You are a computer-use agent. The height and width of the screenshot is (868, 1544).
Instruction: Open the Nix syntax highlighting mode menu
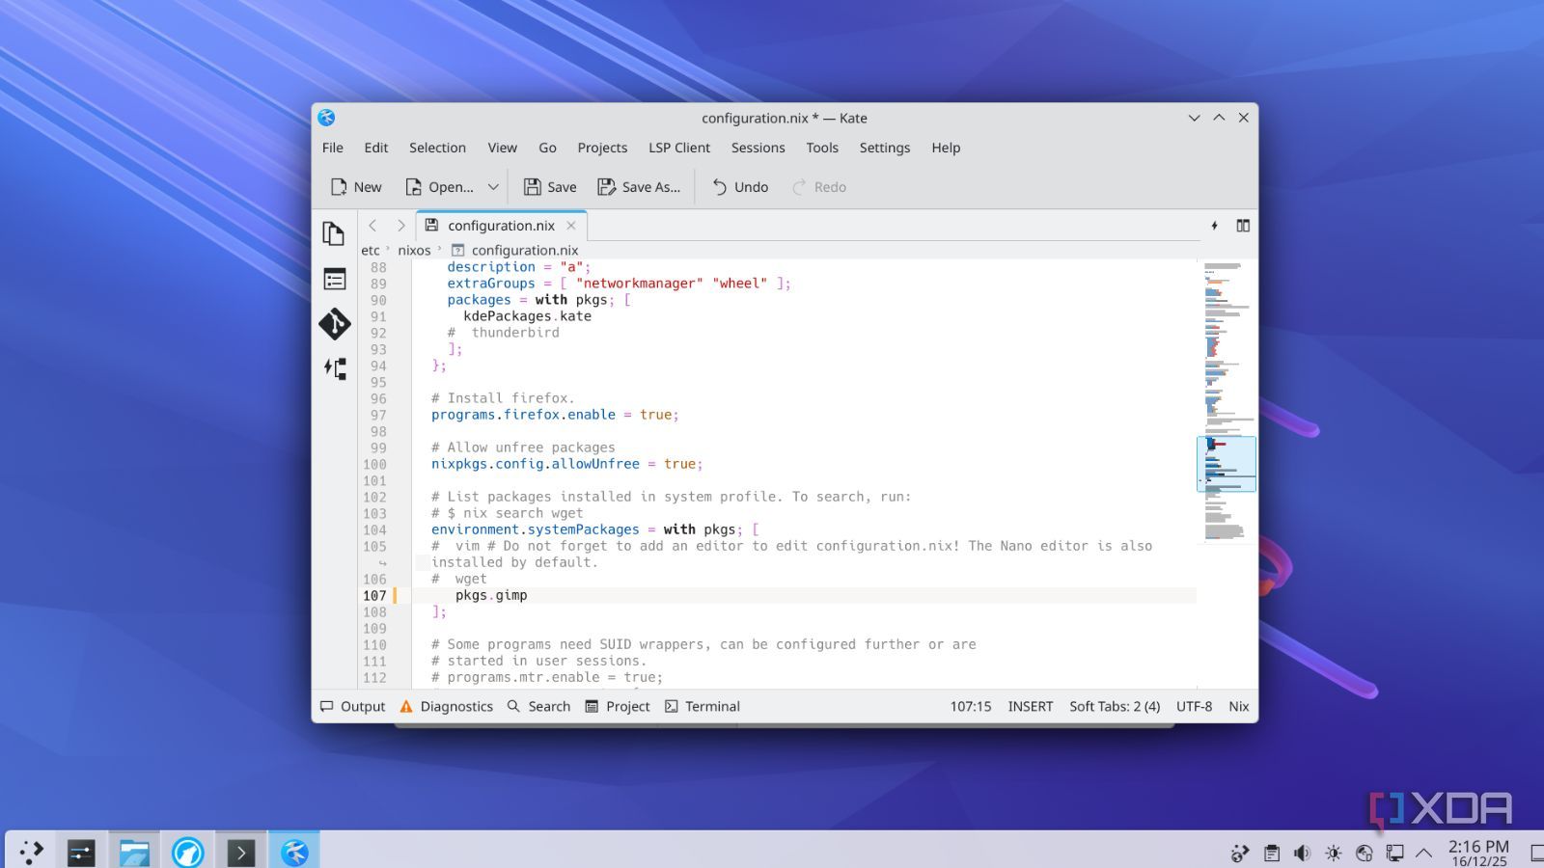point(1239,706)
